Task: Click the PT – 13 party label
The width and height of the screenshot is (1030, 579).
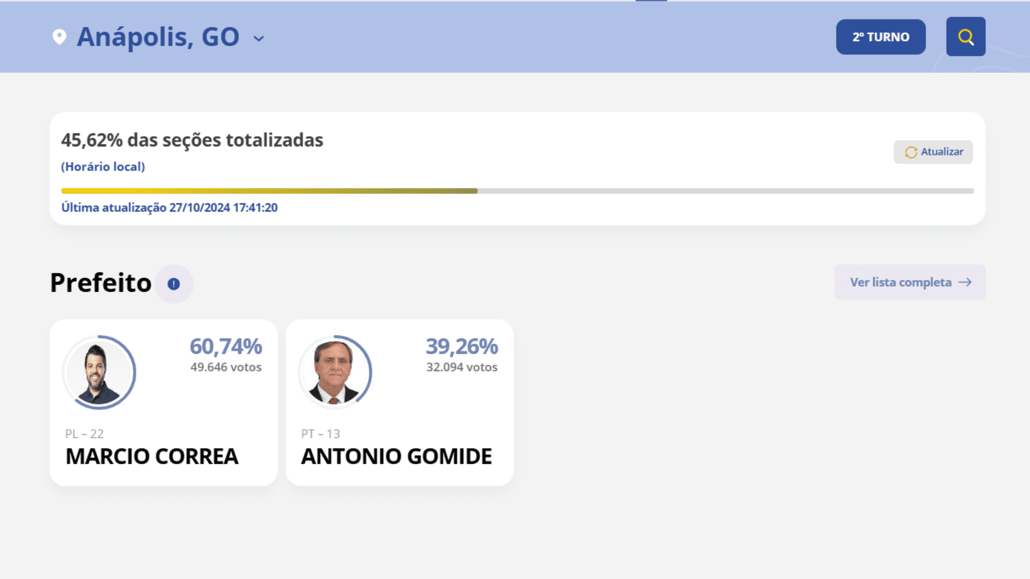Action: click(x=320, y=434)
